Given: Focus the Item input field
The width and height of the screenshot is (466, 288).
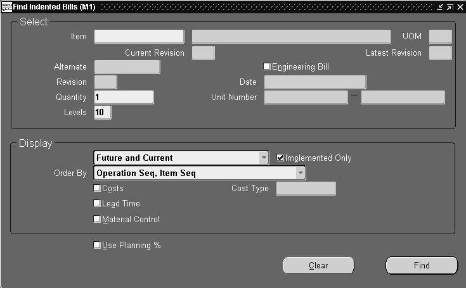Looking at the screenshot, I should click(139, 37).
